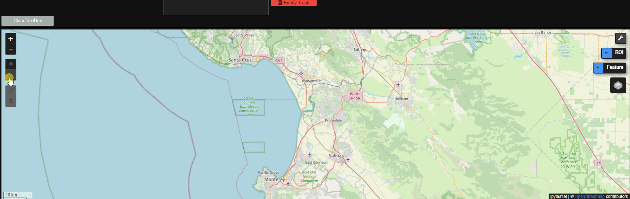
Task: Click the Scotts Valley map label
Action: pyautogui.click(x=244, y=35)
